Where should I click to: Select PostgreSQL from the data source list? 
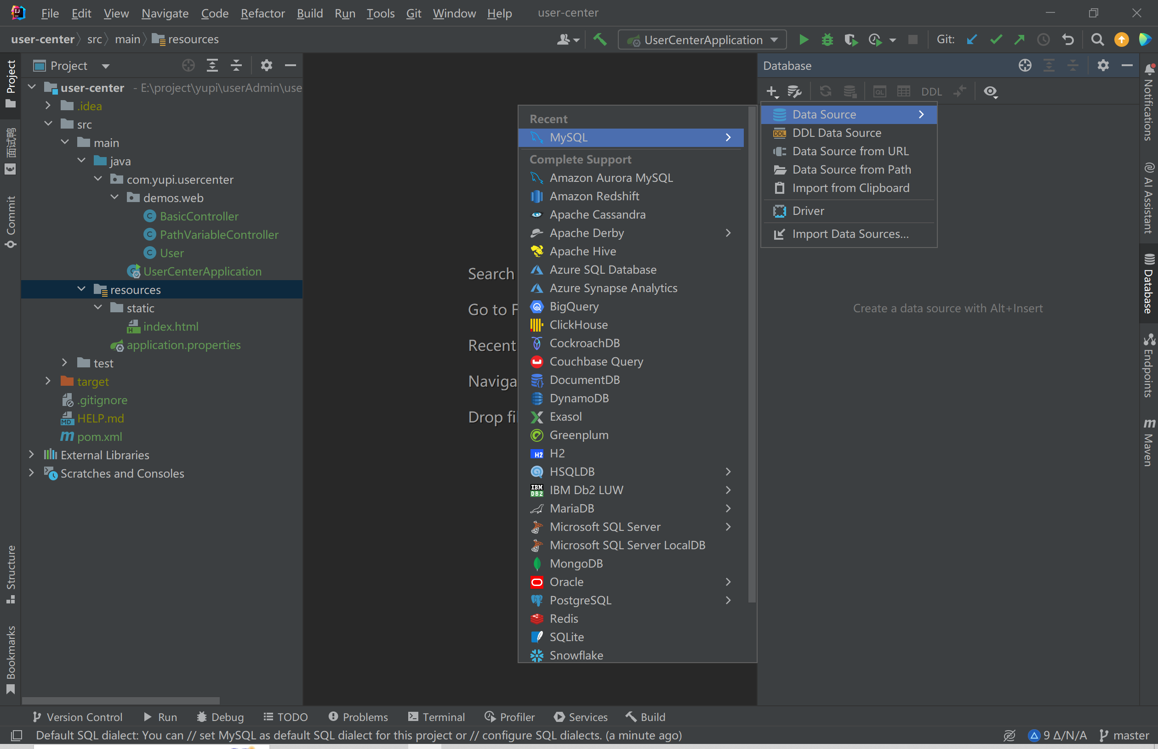coord(580,600)
